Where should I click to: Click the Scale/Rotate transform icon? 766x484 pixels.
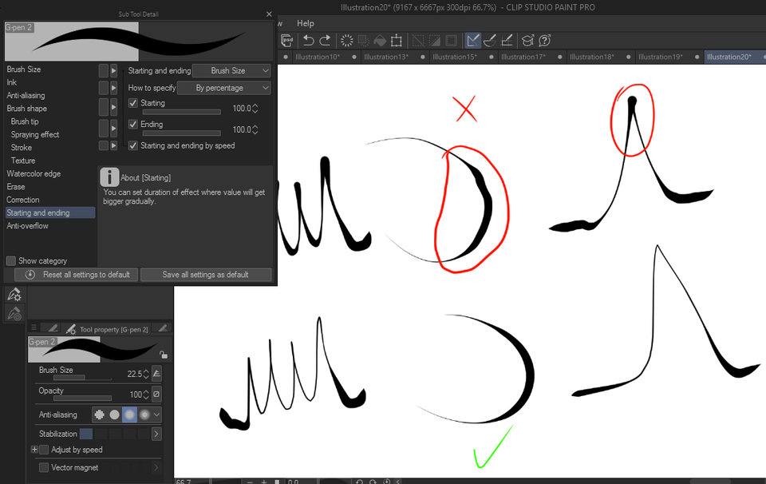click(x=397, y=41)
